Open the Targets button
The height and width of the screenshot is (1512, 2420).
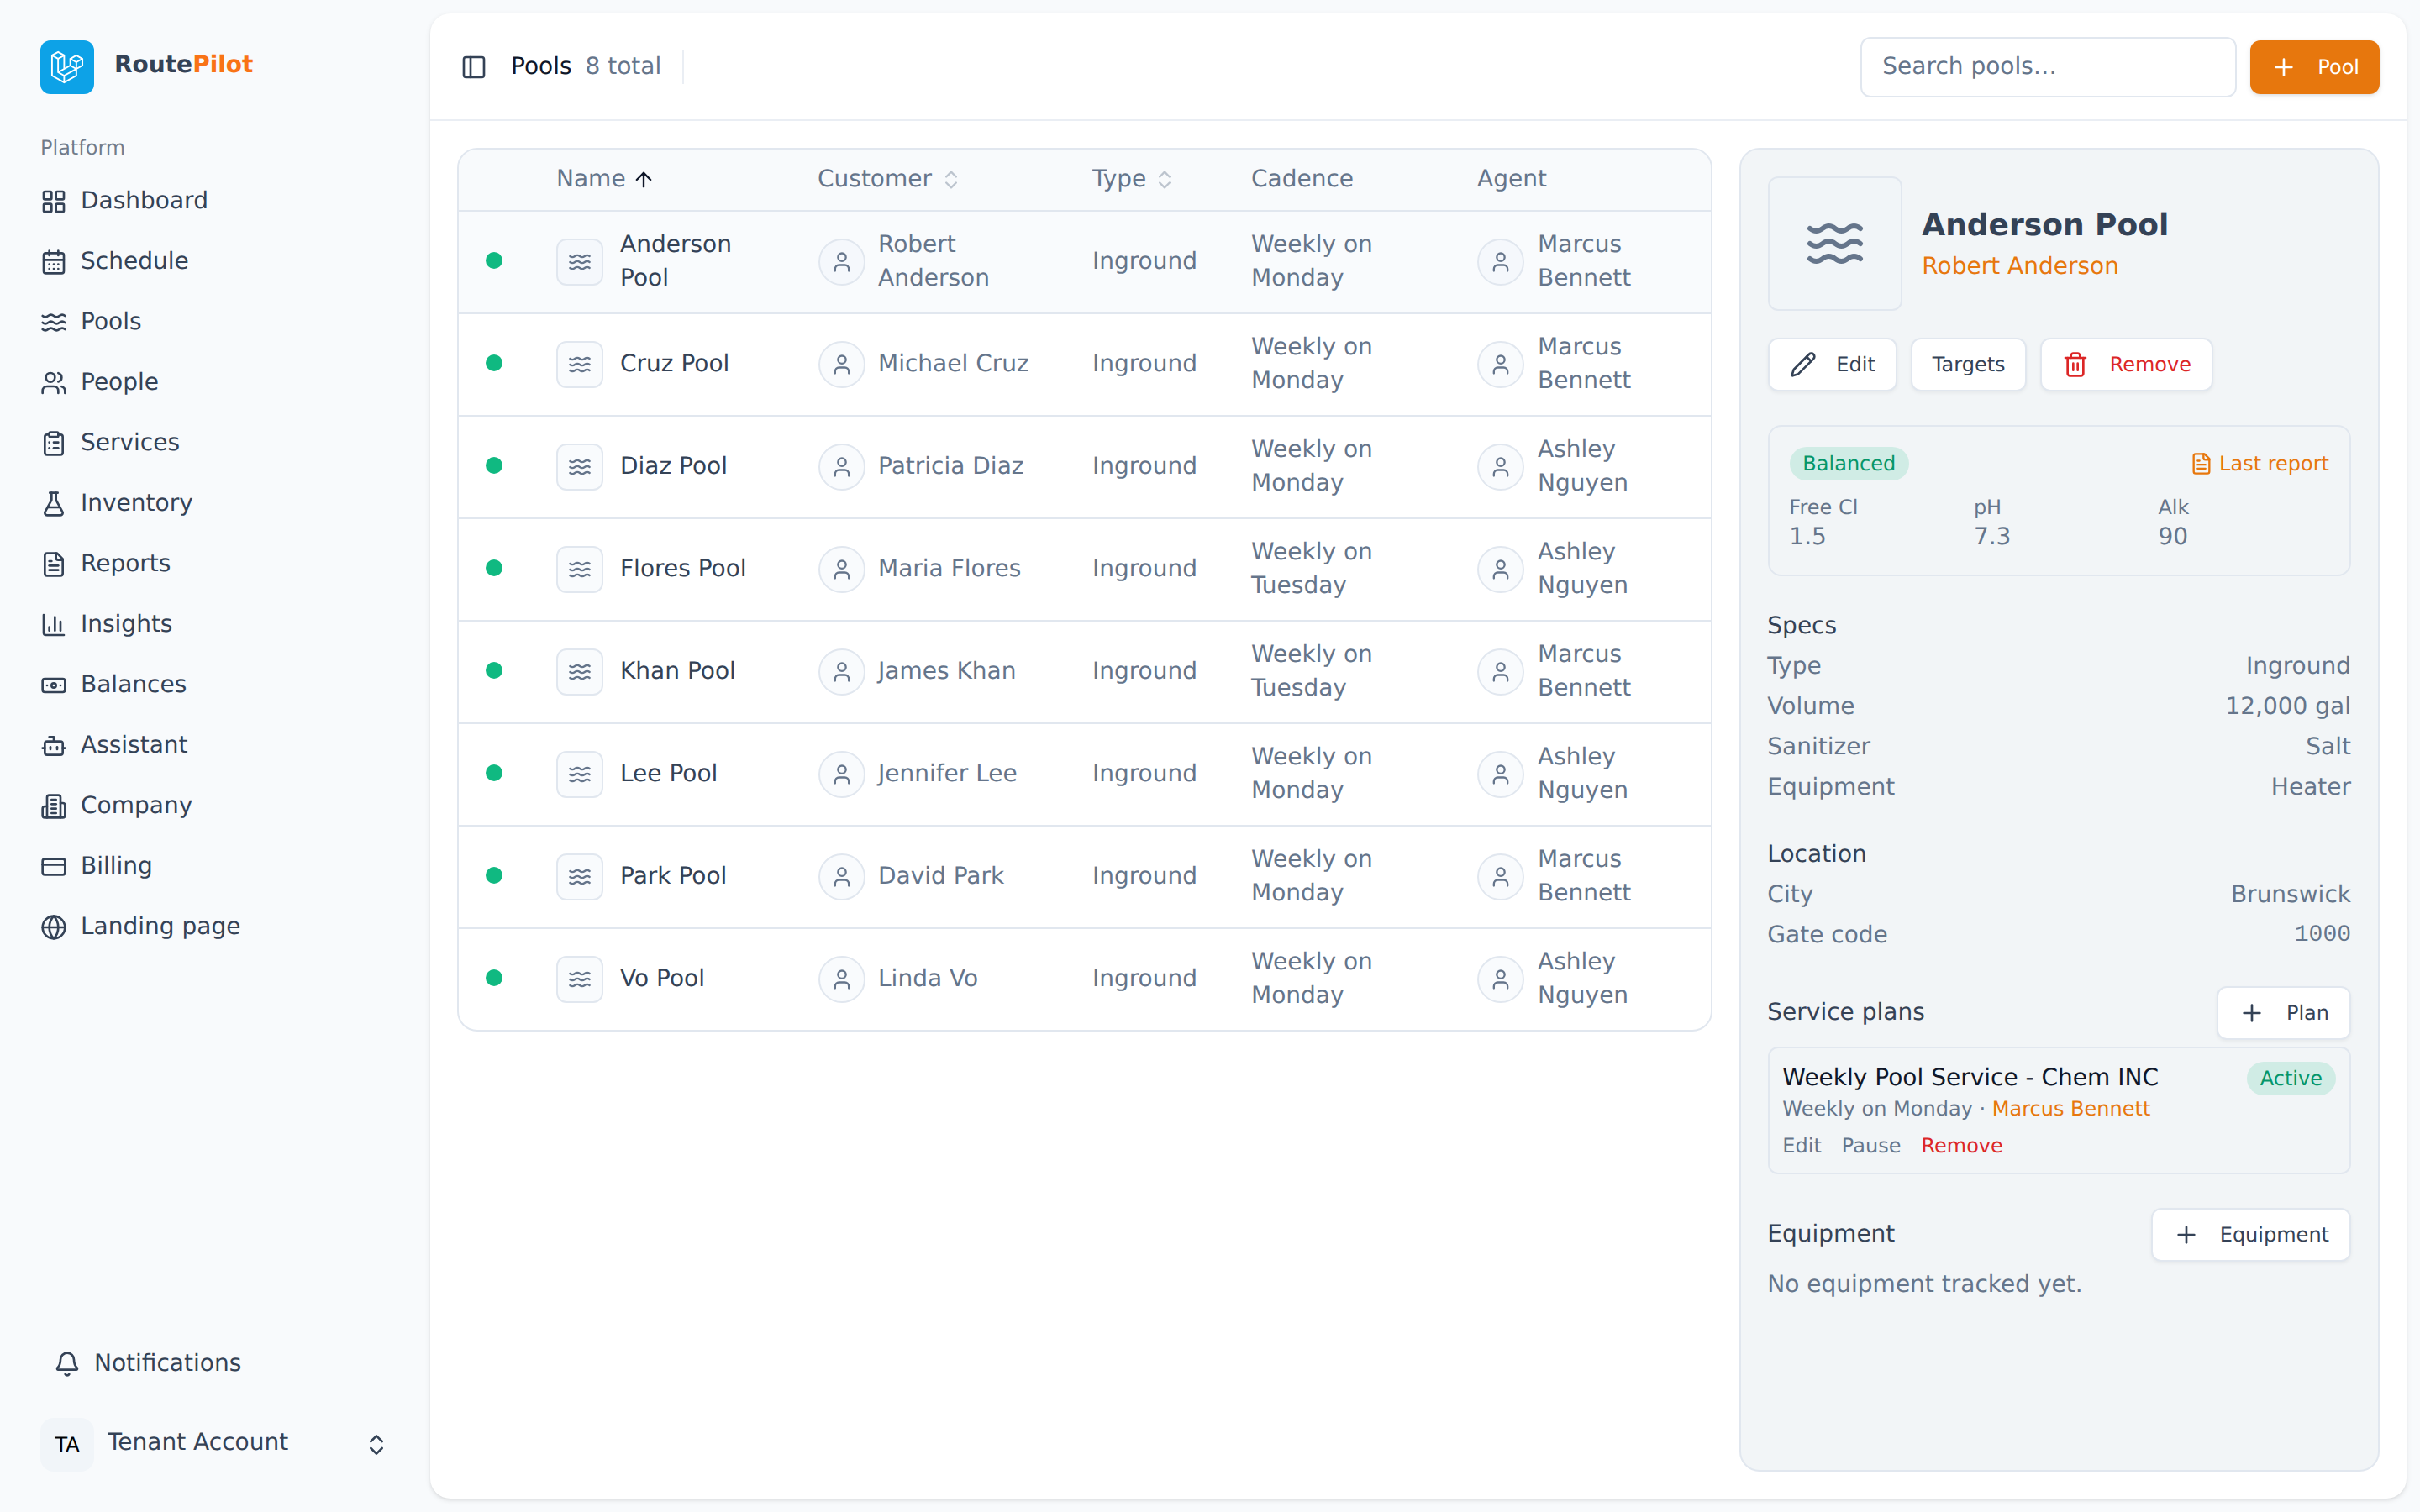(1968, 365)
